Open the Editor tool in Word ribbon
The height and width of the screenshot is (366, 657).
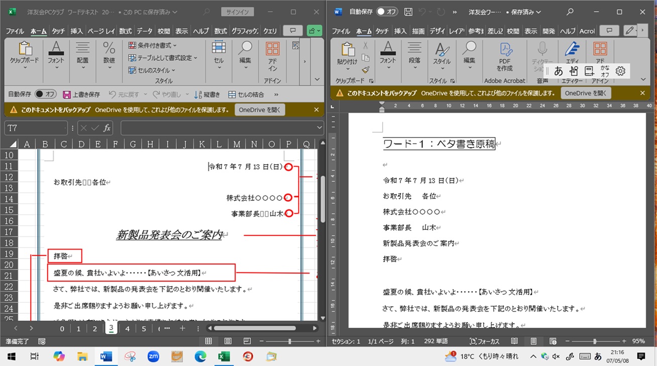572,56
